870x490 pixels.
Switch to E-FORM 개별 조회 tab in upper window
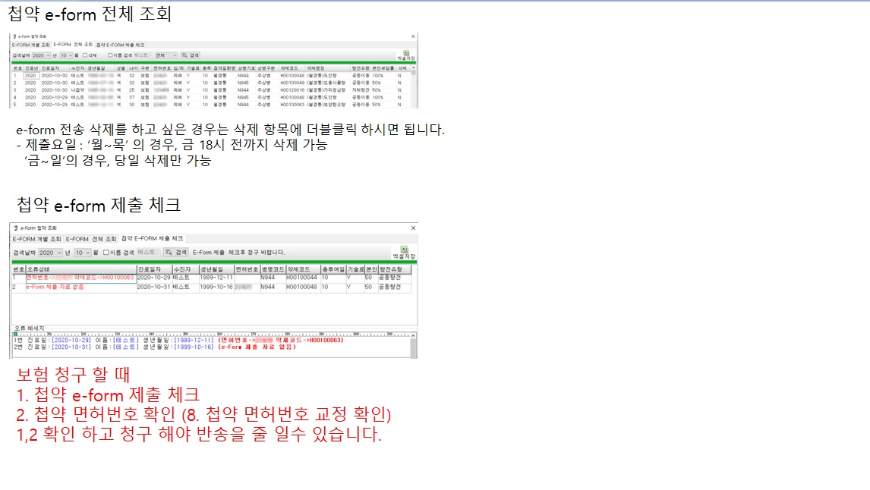[30, 45]
